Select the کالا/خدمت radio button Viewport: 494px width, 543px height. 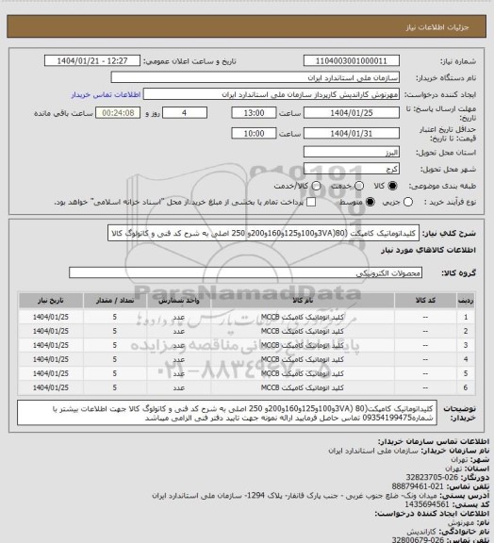316,186
